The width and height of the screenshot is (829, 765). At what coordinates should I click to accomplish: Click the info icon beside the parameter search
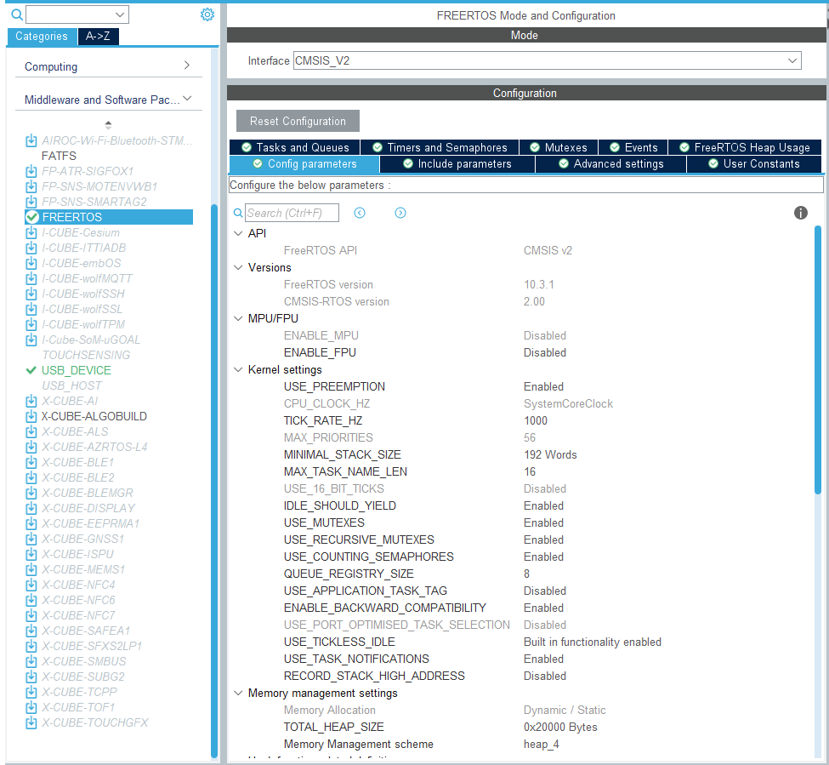(x=800, y=213)
